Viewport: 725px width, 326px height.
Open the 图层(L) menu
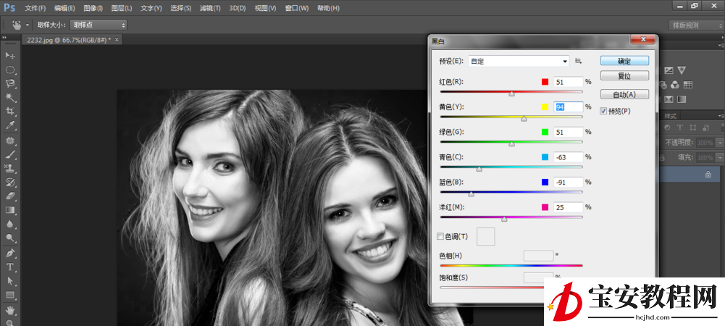(x=122, y=8)
